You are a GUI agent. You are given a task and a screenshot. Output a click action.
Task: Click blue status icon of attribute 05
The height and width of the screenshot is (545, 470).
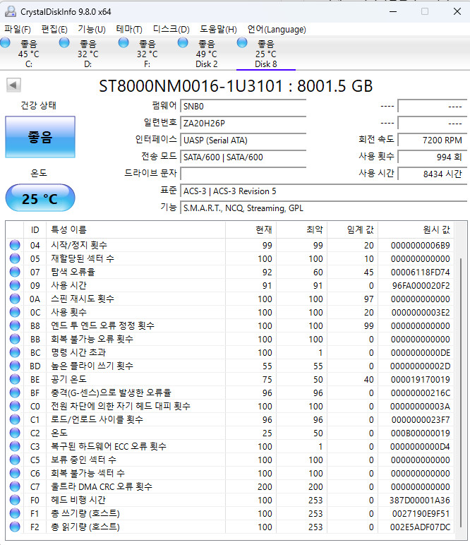pyautogui.click(x=15, y=258)
